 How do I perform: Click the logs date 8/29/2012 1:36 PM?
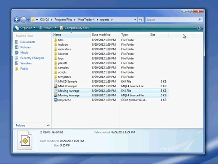tap(104, 58)
